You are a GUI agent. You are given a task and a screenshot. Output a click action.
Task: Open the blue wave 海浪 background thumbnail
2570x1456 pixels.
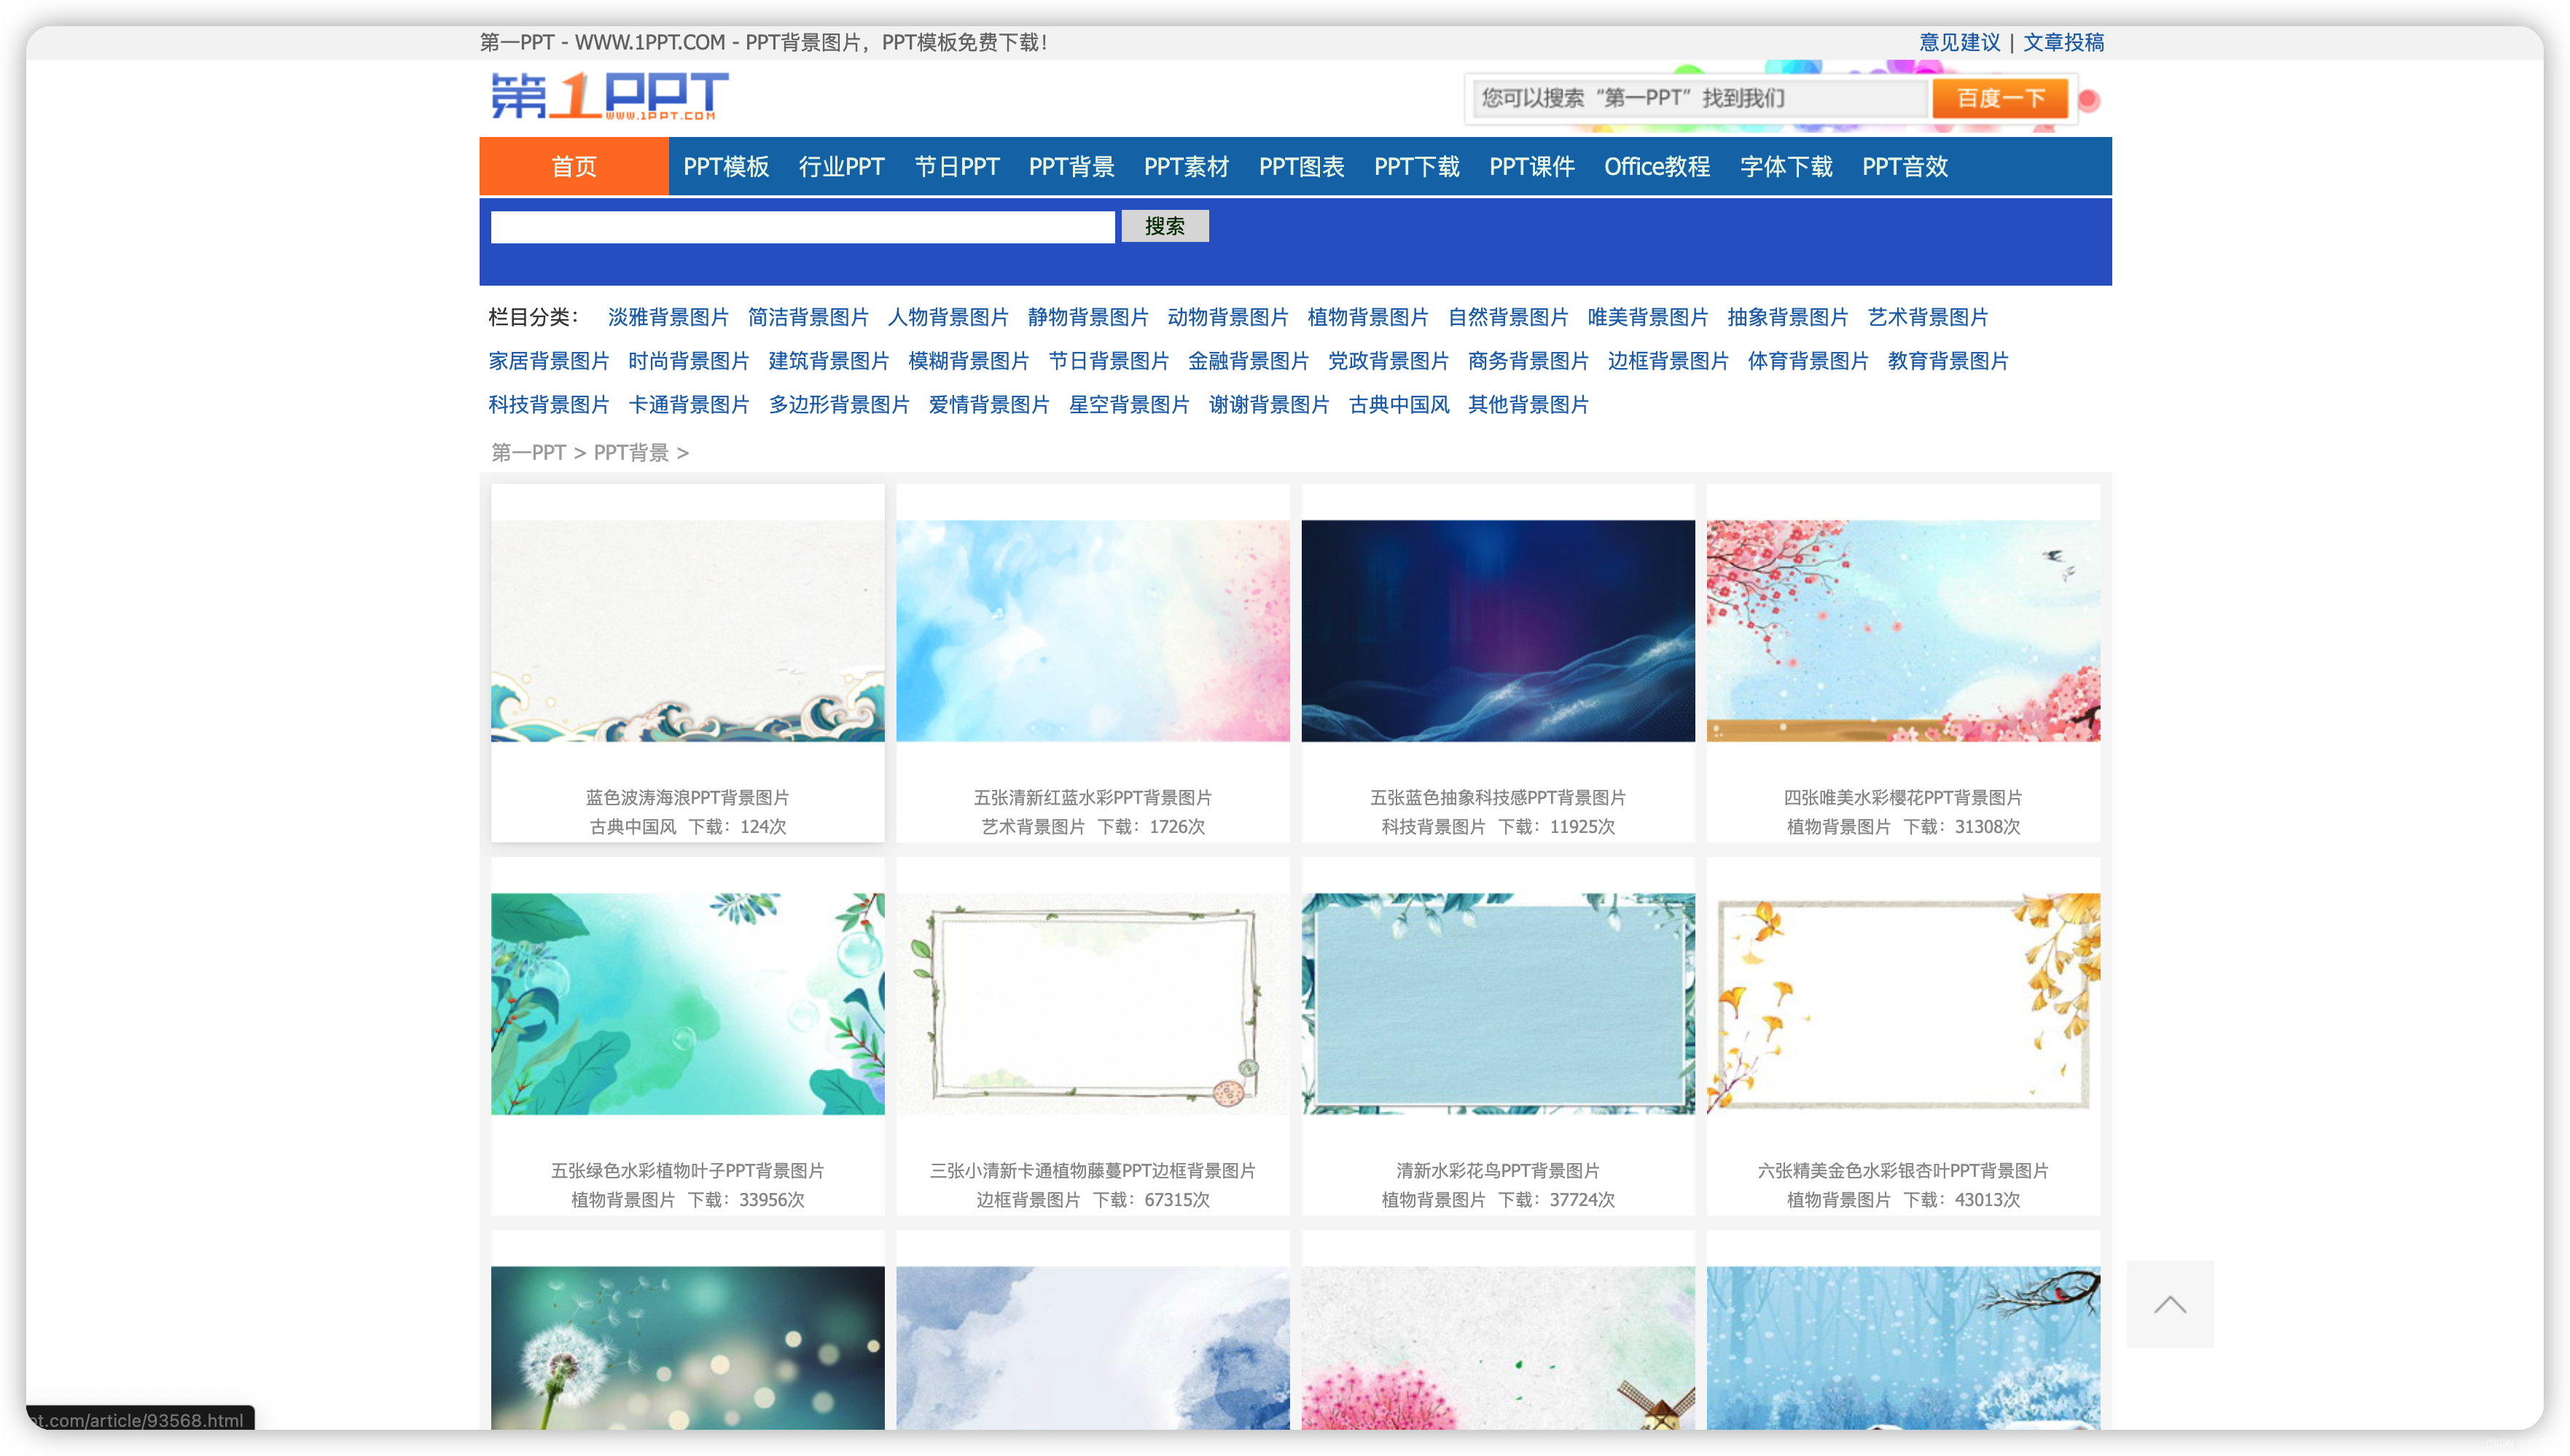pyautogui.click(x=688, y=630)
